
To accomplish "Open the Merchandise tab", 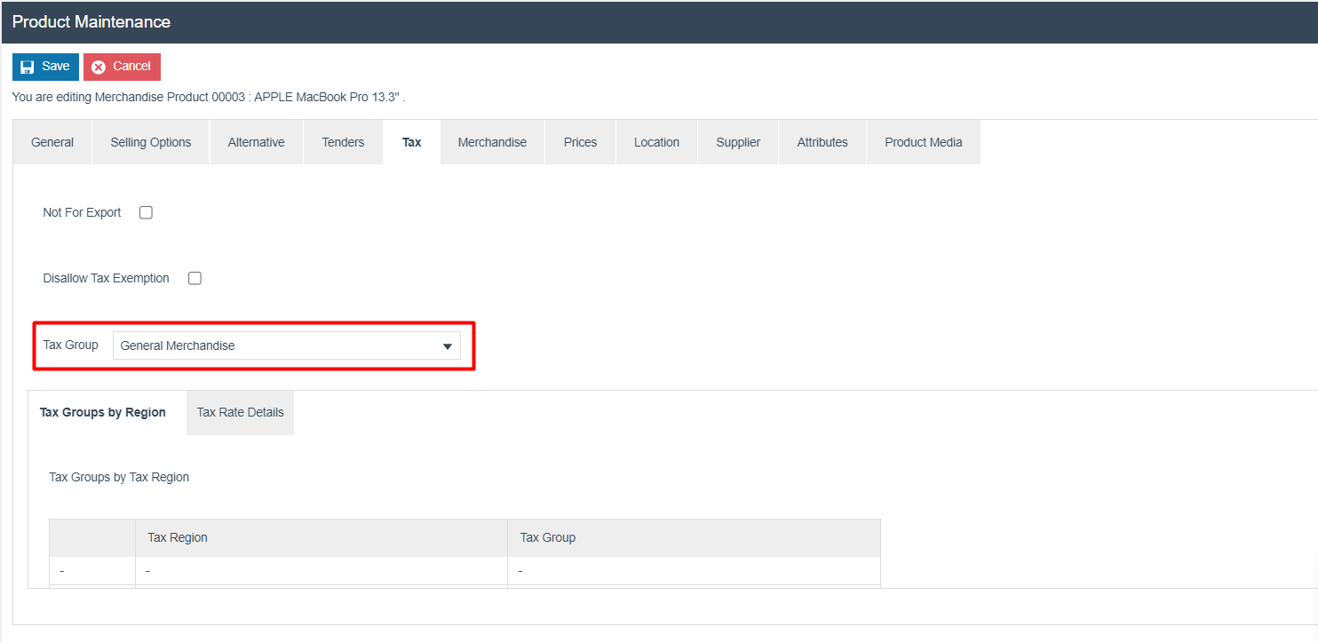I will pyautogui.click(x=492, y=142).
